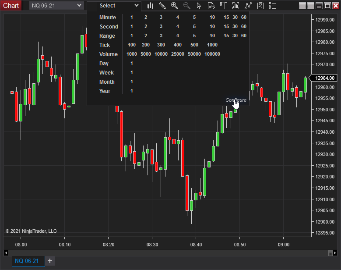Click the 12964.00 current price marker
341x270 pixels.
[x=323, y=78]
